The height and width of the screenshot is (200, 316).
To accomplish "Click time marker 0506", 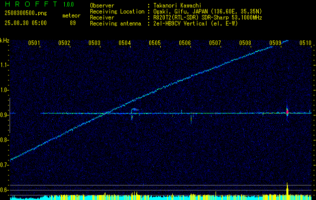I will (185, 42).
